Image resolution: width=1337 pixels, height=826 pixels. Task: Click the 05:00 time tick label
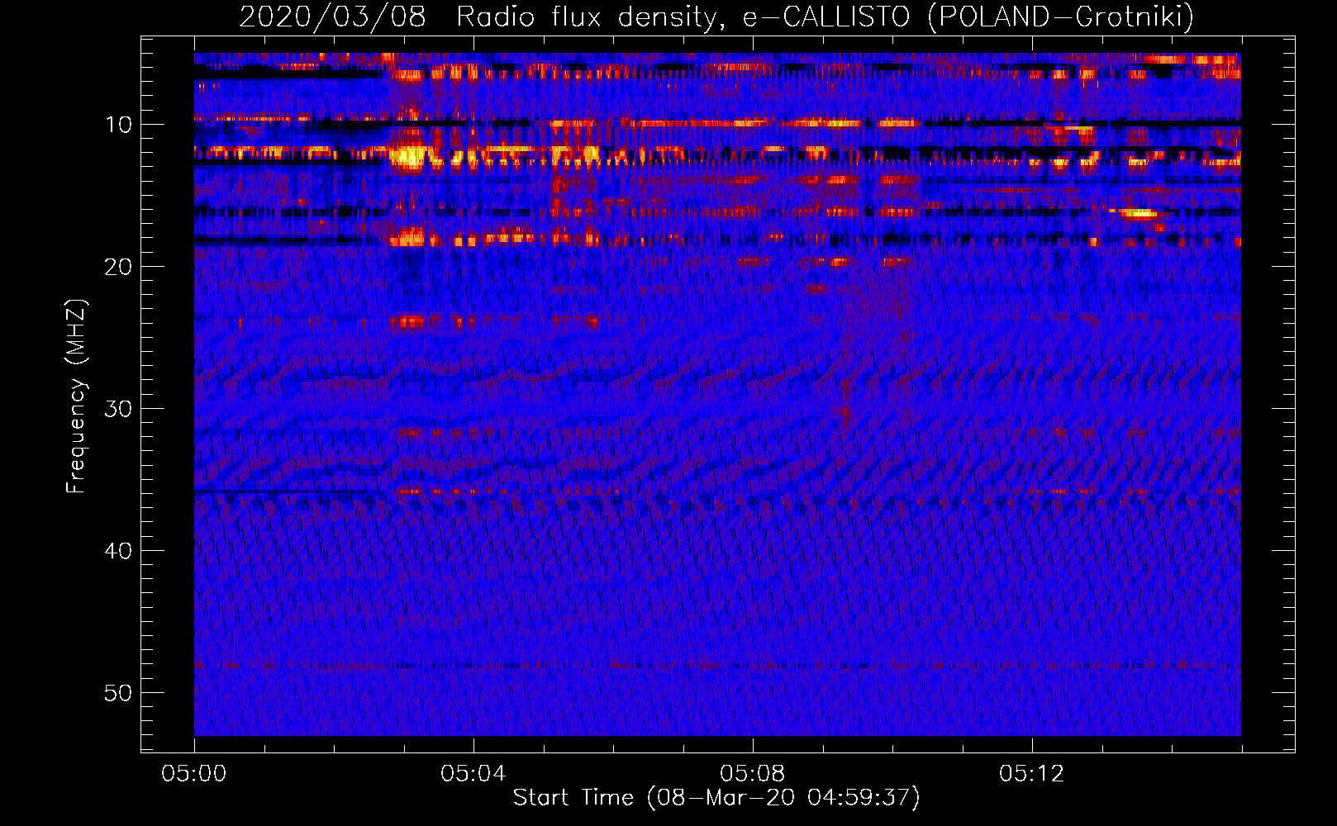(x=194, y=774)
